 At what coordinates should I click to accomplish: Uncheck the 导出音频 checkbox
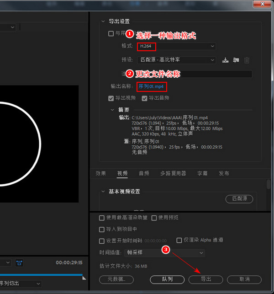pos(144,98)
